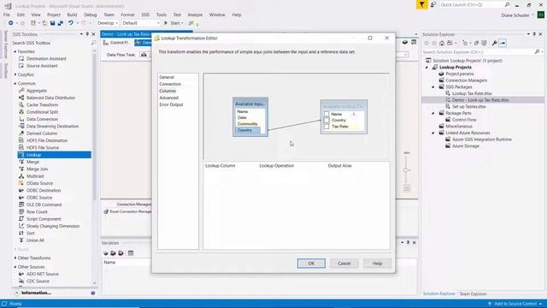Open the Format menu

[127, 15]
